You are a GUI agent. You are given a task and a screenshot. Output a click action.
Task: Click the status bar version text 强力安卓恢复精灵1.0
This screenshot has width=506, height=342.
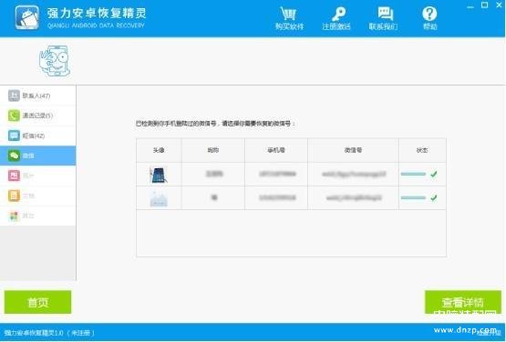pos(34,333)
